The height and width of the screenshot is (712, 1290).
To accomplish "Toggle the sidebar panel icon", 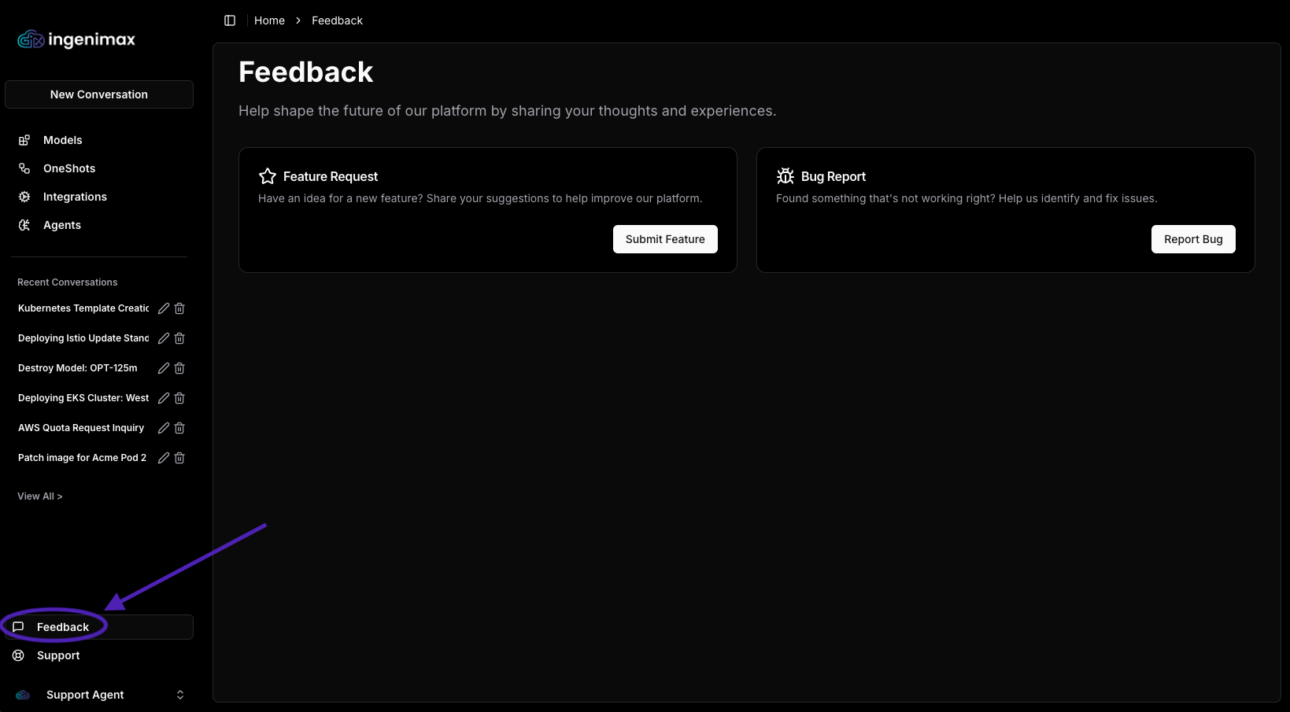I will pyautogui.click(x=230, y=20).
